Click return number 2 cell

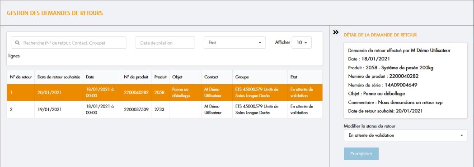pos(21,109)
